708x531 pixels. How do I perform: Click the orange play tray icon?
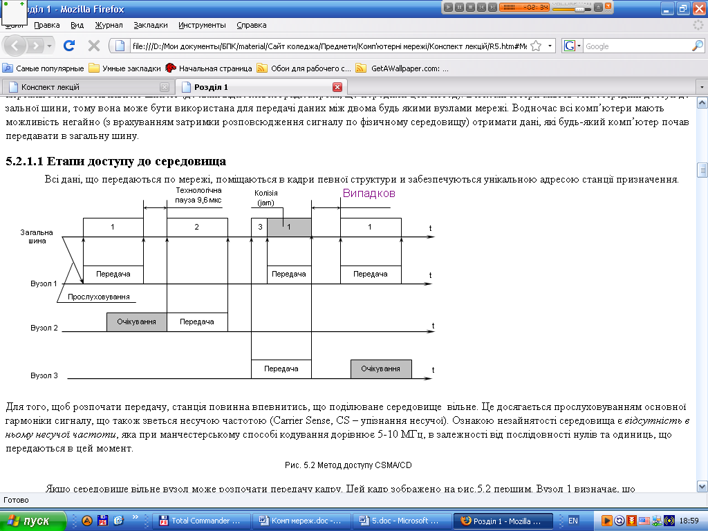tap(607, 521)
